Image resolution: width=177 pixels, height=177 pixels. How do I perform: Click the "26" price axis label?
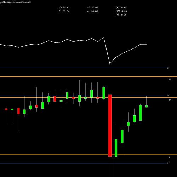tap(168, 95)
